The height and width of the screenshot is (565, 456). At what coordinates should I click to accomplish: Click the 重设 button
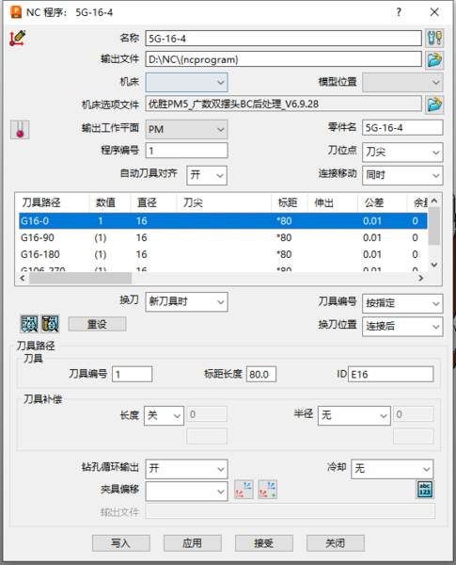(97, 324)
